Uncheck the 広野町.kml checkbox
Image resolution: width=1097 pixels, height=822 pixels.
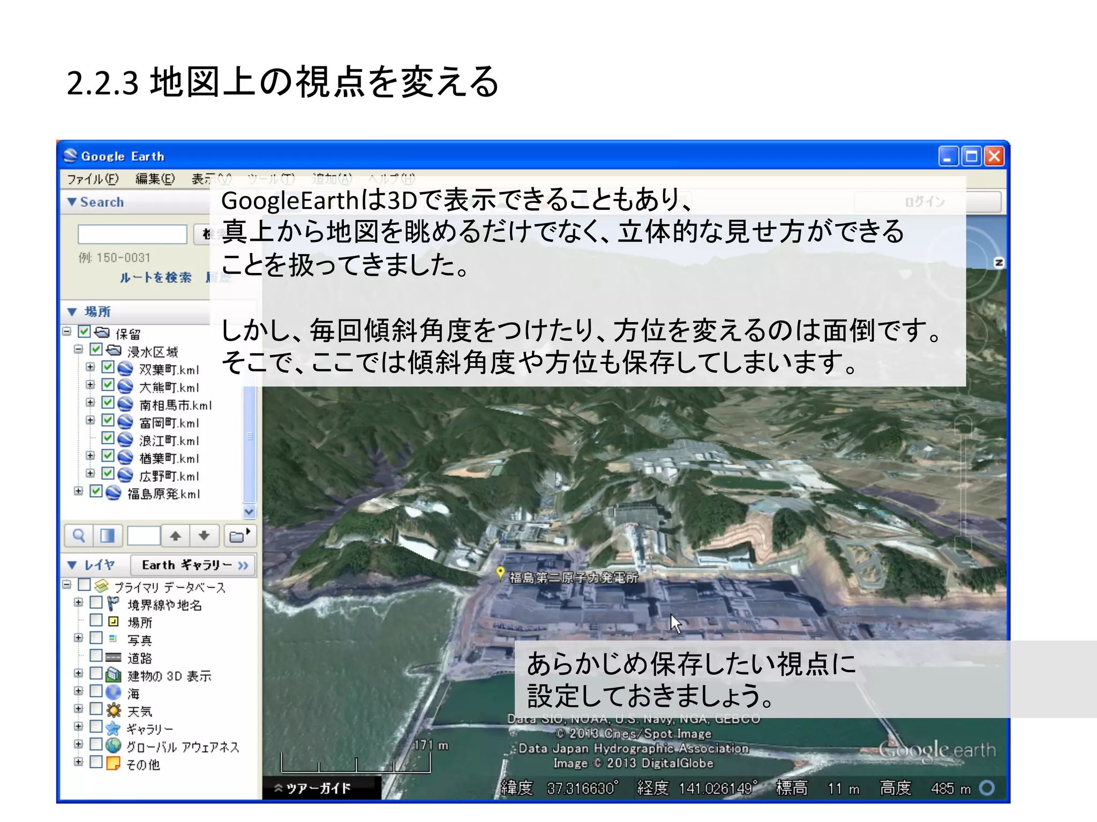point(108,474)
